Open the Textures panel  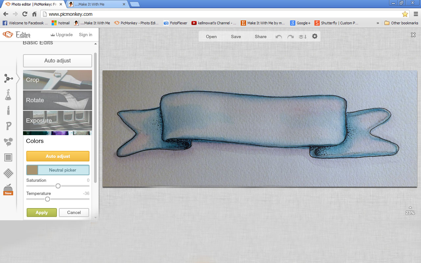(x=9, y=173)
